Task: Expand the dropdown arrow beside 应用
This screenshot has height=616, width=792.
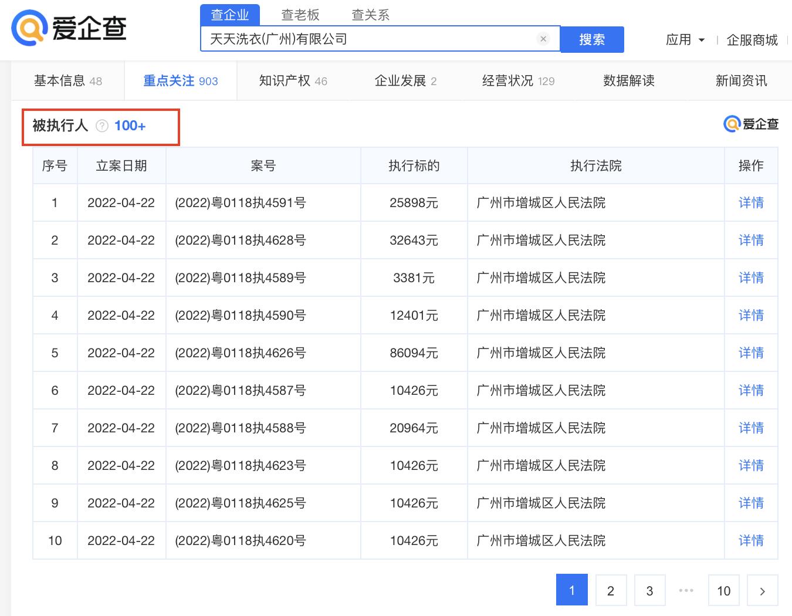Action: pos(702,40)
